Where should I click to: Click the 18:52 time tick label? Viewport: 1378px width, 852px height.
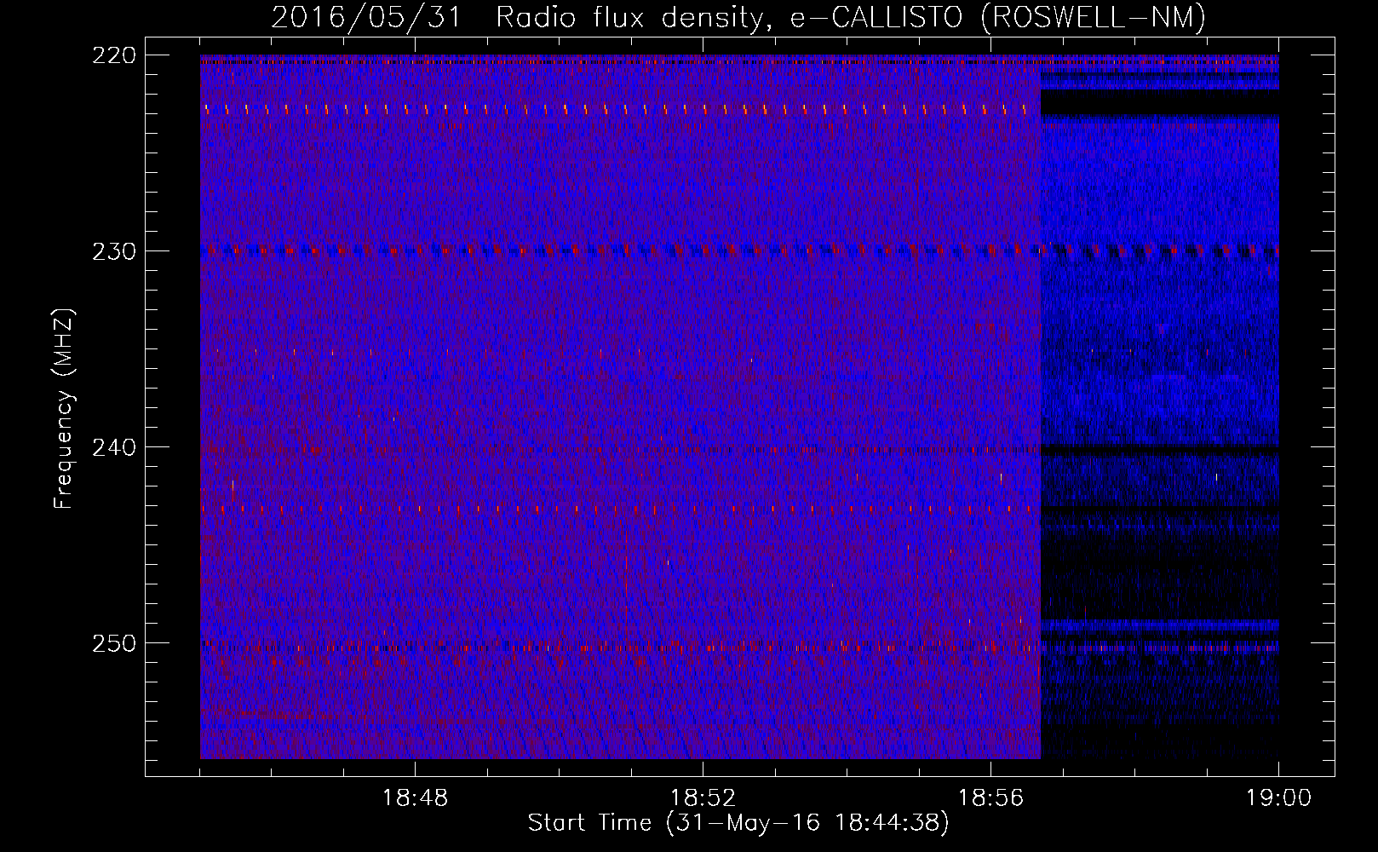703,798
